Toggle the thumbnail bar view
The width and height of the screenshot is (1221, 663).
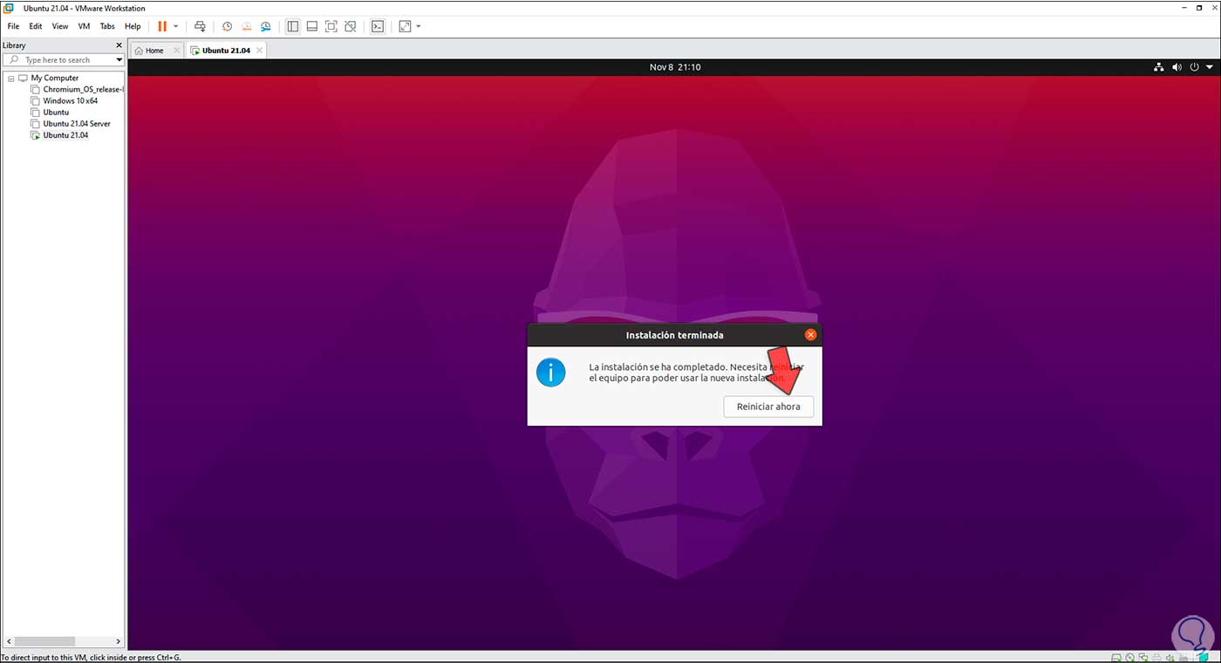pos(312,26)
